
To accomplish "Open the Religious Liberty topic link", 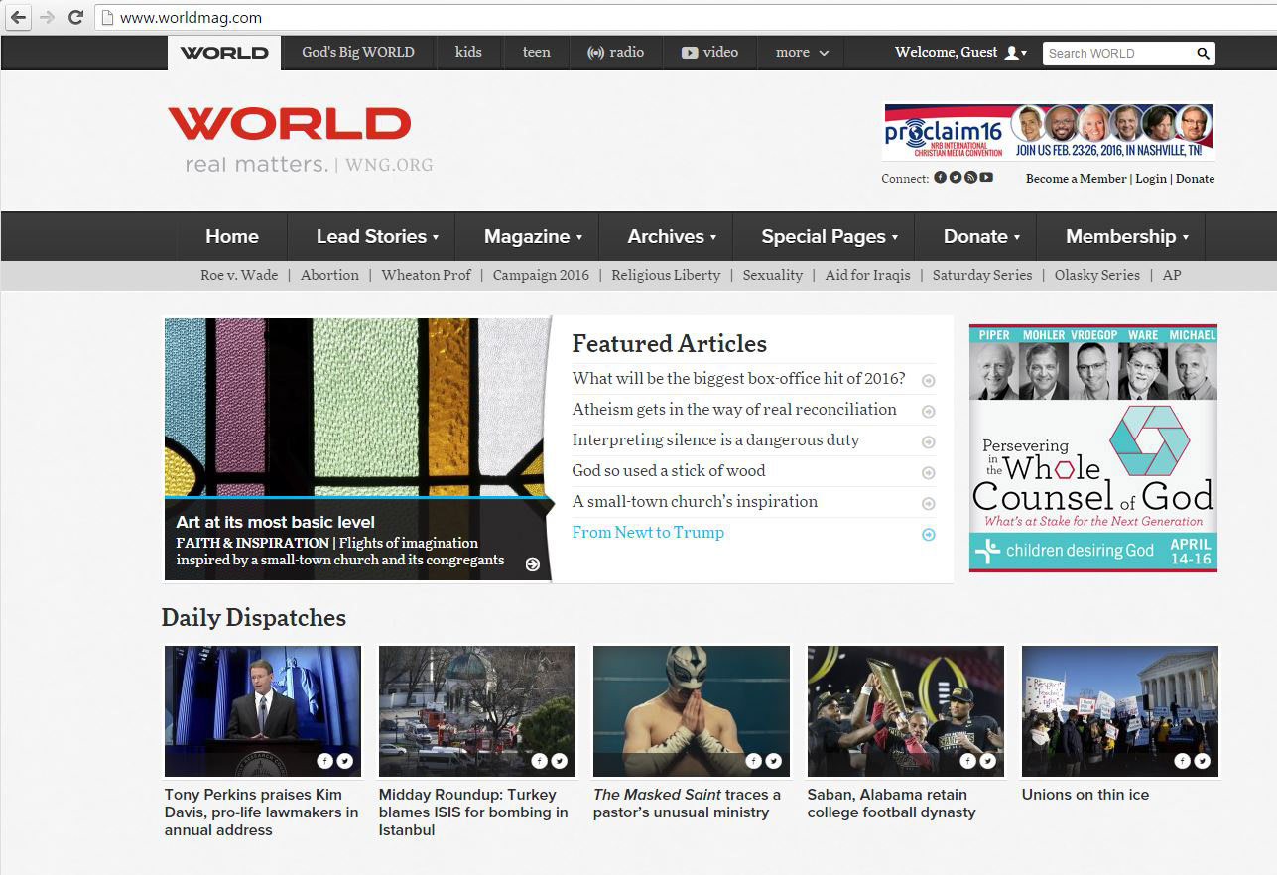I will click(x=666, y=275).
